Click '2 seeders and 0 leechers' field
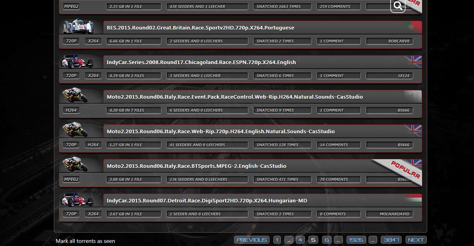The image size is (474, 246). 207,41
